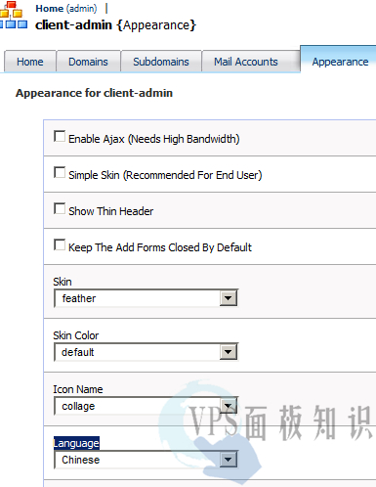Click the Chinese language selection field
The width and height of the screenshot is (376, 487).
(146, 460)
